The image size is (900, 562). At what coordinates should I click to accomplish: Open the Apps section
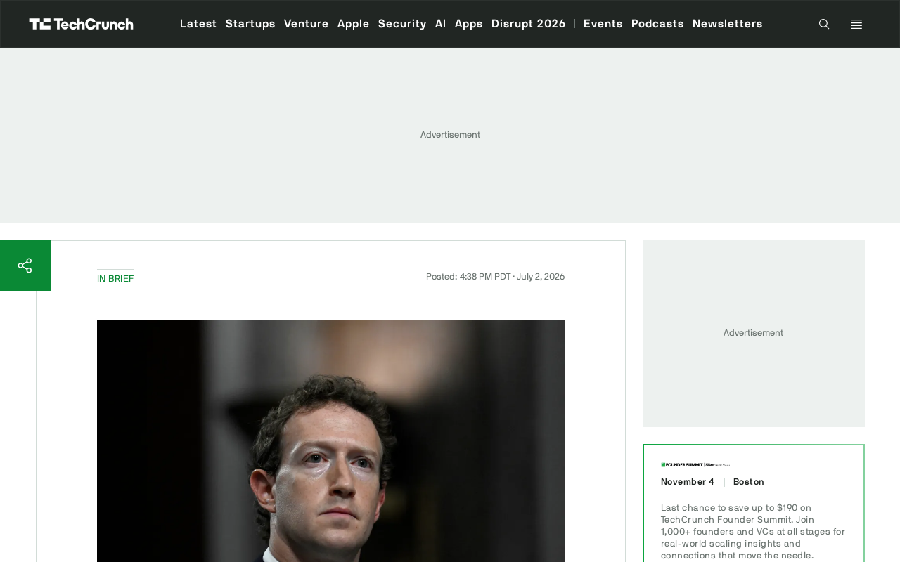pos(469,24)
